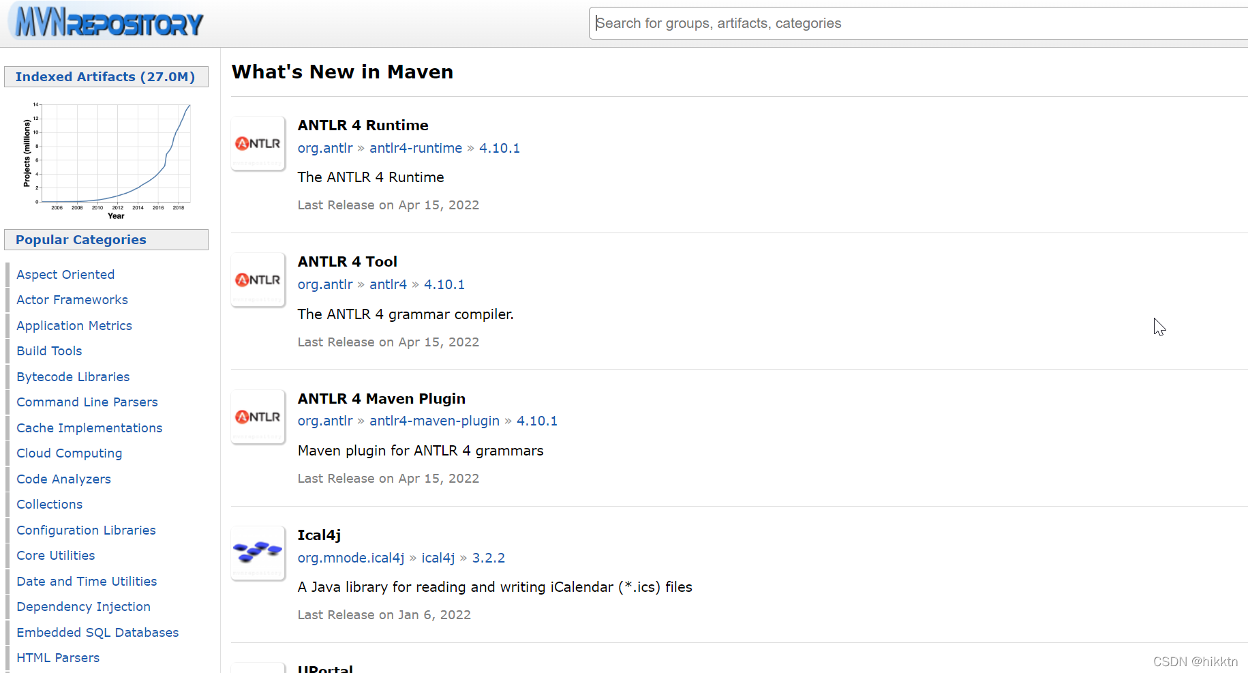The image size is (1248, 673).
Task: Open Actor Frameworks category
Action: coord(72,299)
